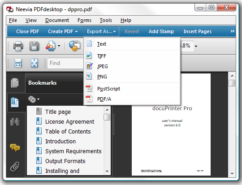
Task: Click the document scrollbar up arrow
Action: point(232,76)
